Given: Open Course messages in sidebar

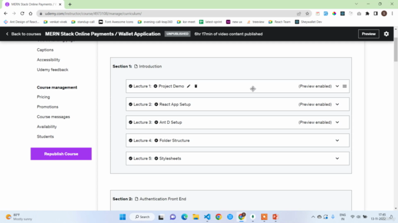Looking at the screenshot, I should pos(53,117).
